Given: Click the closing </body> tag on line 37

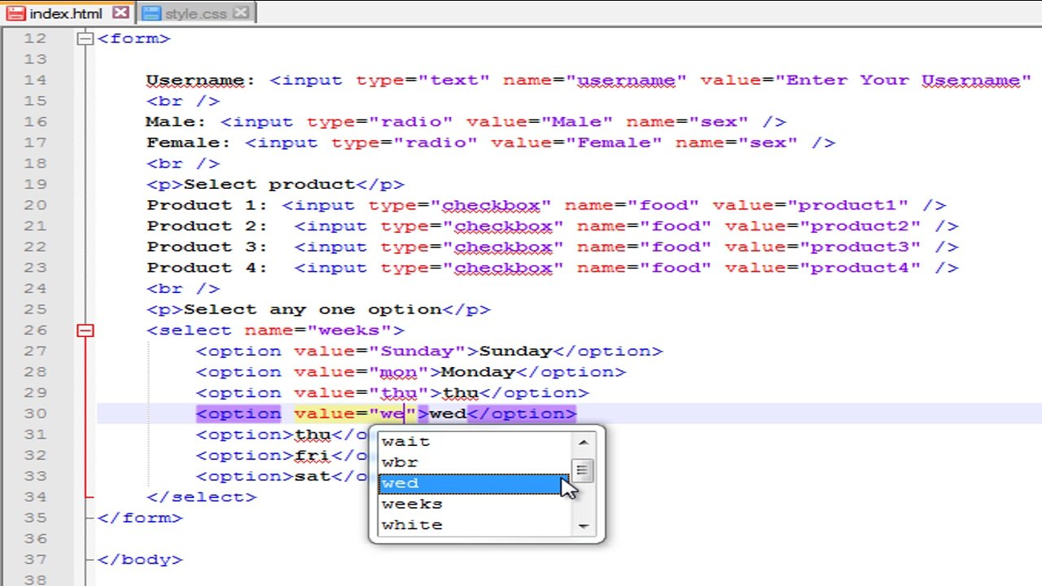Looking at the screenshot, I should (x=140, y=559).
